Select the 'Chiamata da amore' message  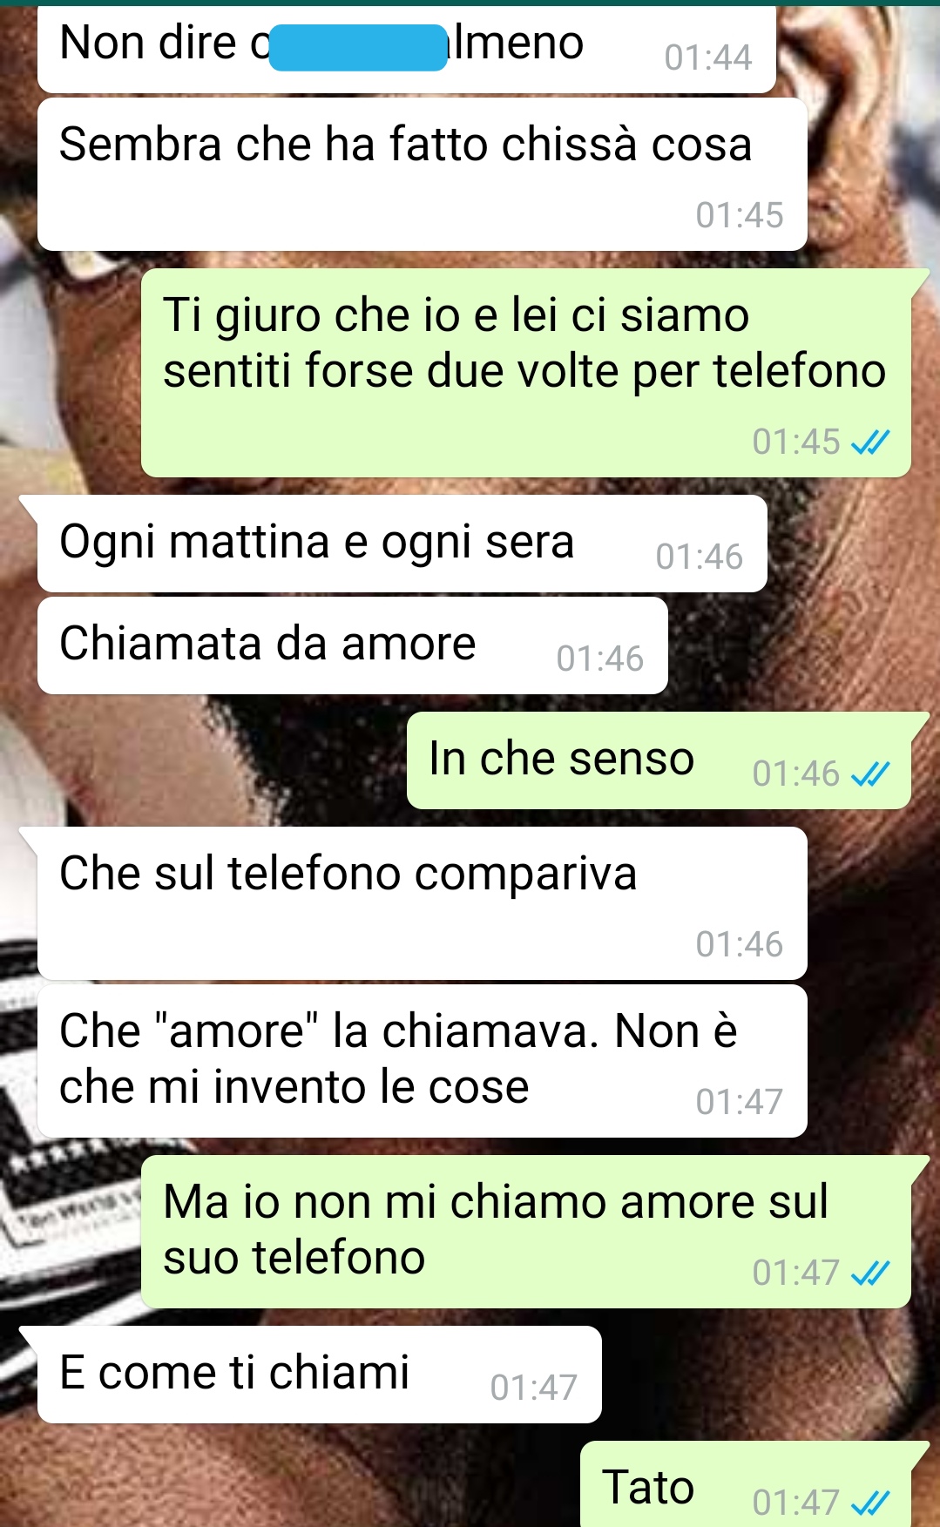pos(353,645)
